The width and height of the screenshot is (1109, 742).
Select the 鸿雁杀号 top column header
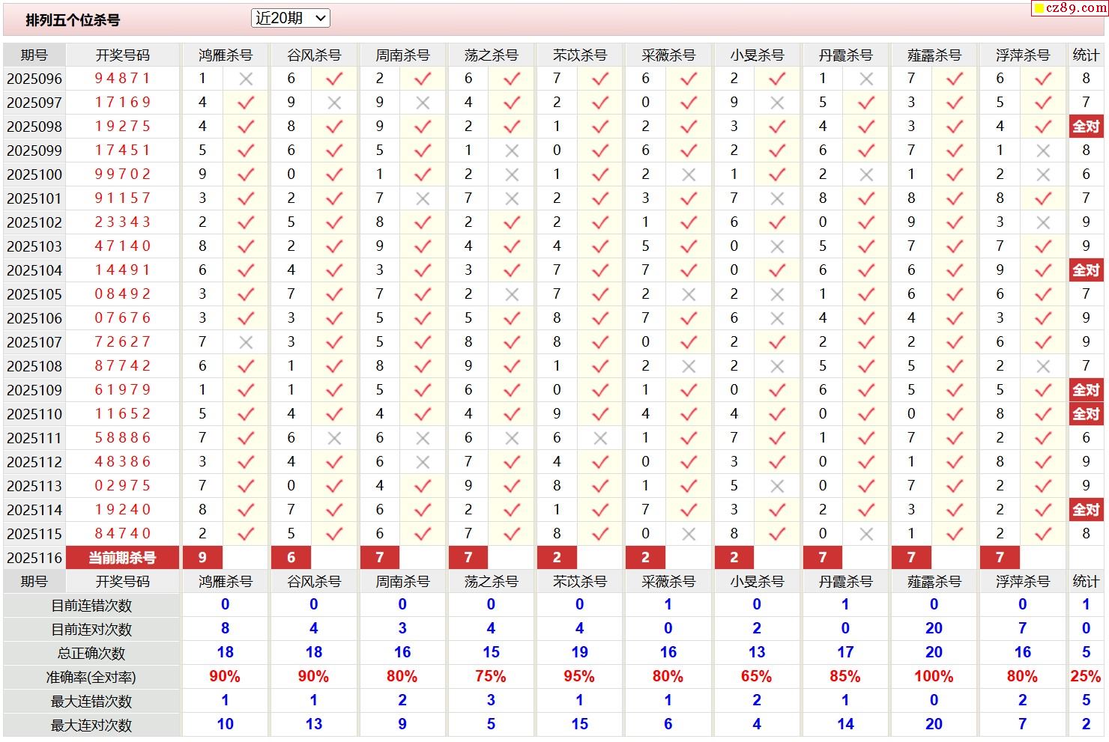(226, 55)
